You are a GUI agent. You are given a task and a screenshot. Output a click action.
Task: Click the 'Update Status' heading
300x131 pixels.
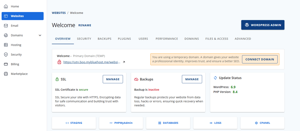click(x=230, y=78)
